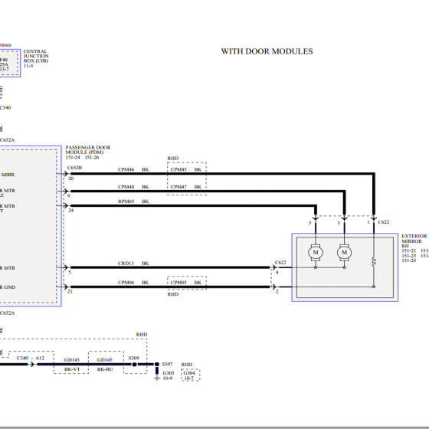Select the CPM03 wire label

[178, 283]
